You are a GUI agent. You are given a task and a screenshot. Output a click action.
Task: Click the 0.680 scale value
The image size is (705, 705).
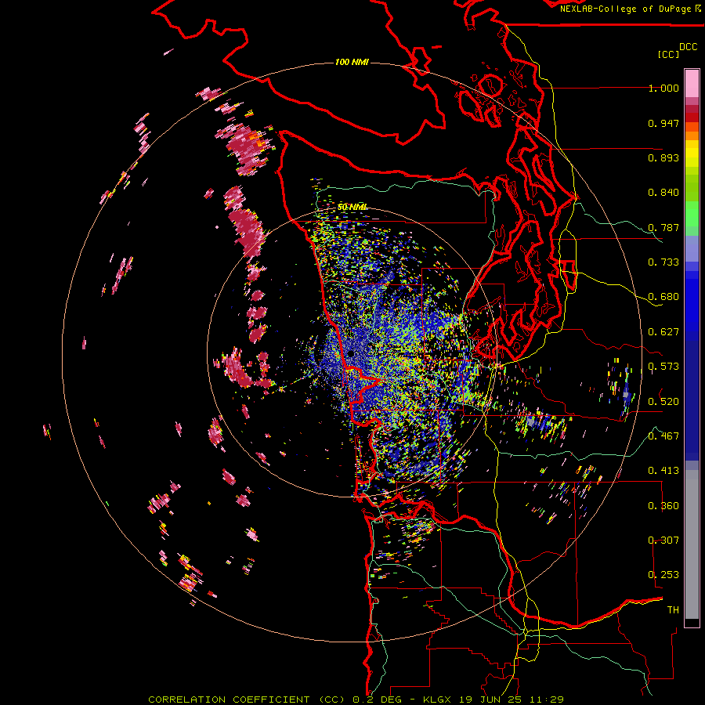(663, 297)
